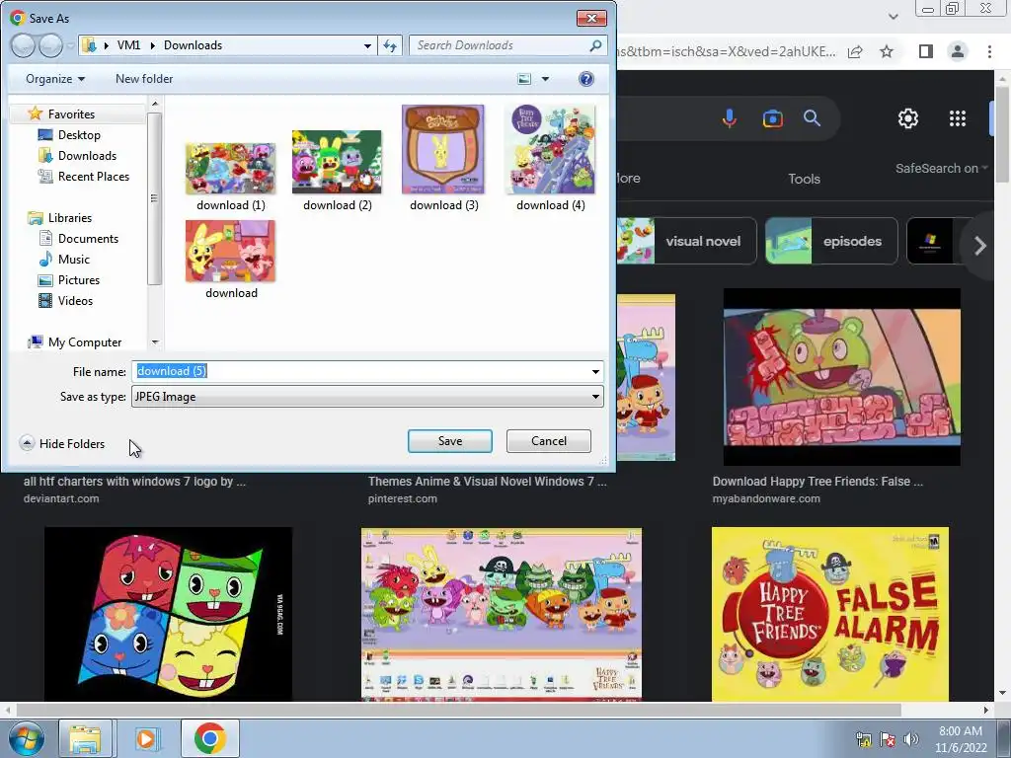Open the Save As help button
This screenshot has width=1011, height=758.
click(585, 79)
